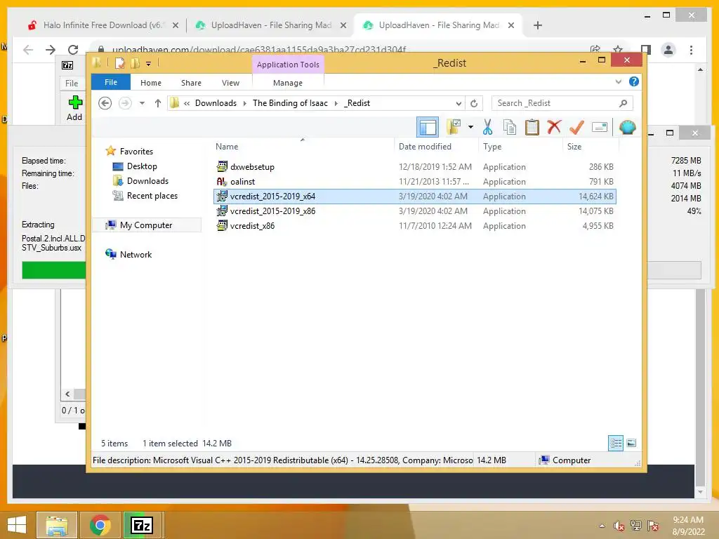Screen dimensions: 719x539
Task: Click the Search _Redist box
Action: (562, 103)
